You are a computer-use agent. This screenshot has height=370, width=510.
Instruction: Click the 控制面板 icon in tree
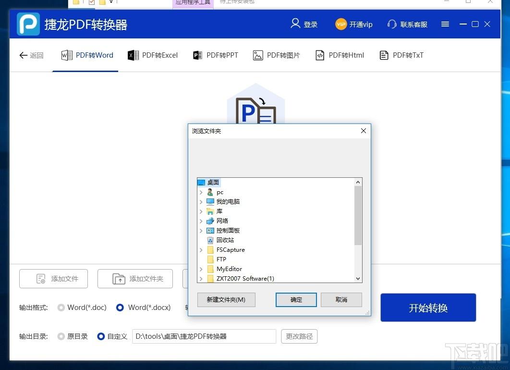pyautogui.click(x=210, y=231)
